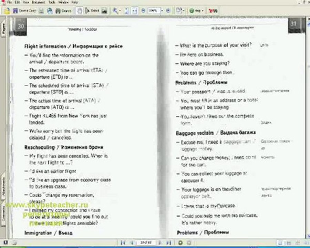Open the View menu

coord(26,2)
